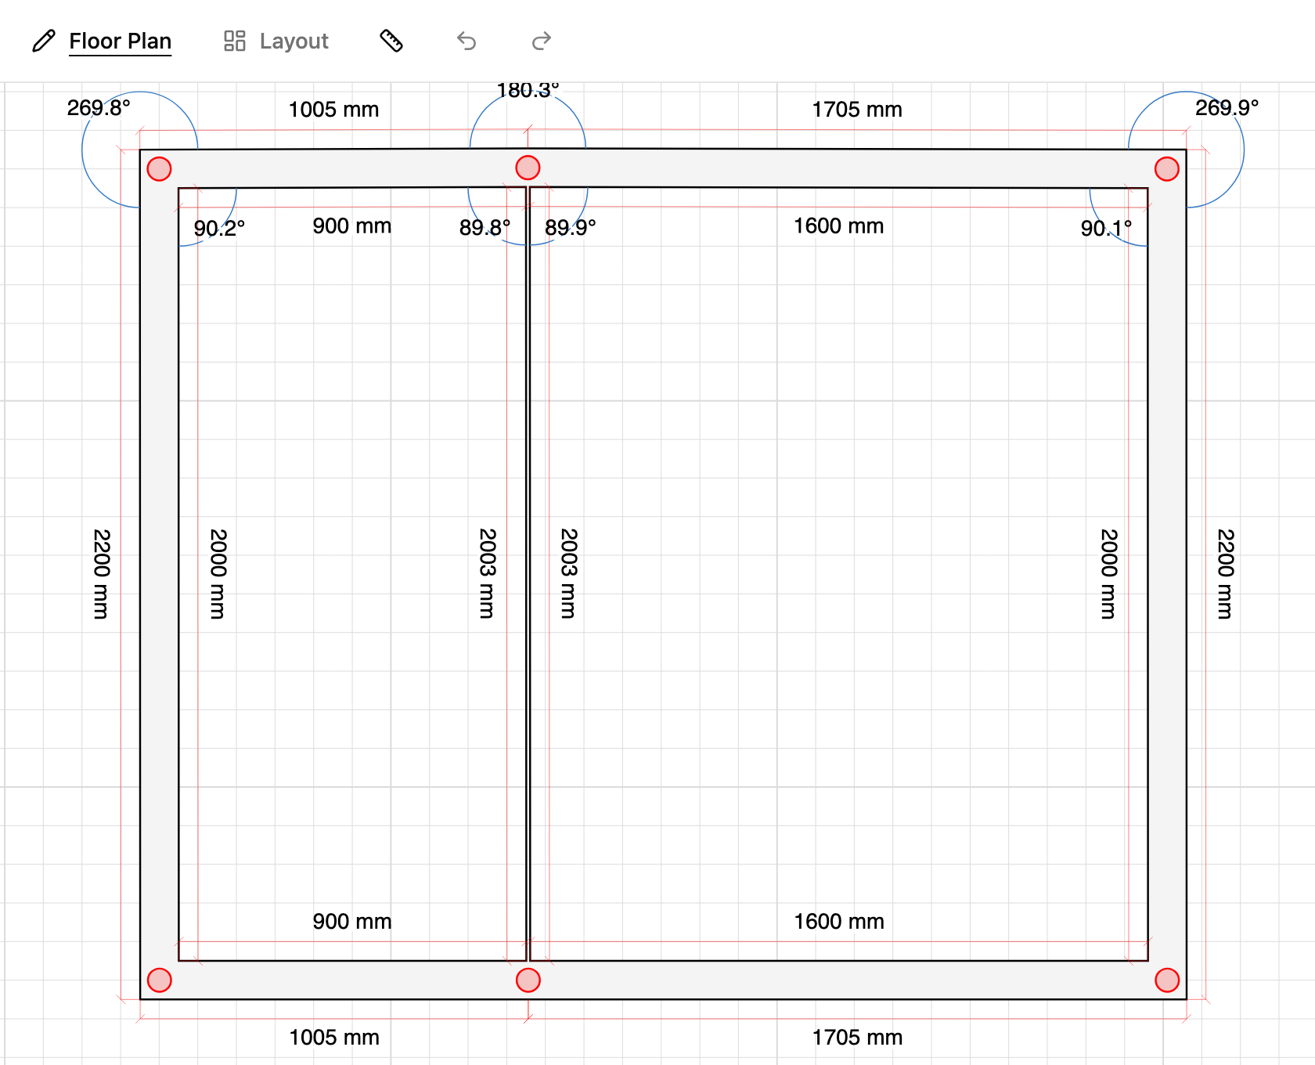
Task: Select the bottom-right corner handle
Action: (x=1167, y=980)
